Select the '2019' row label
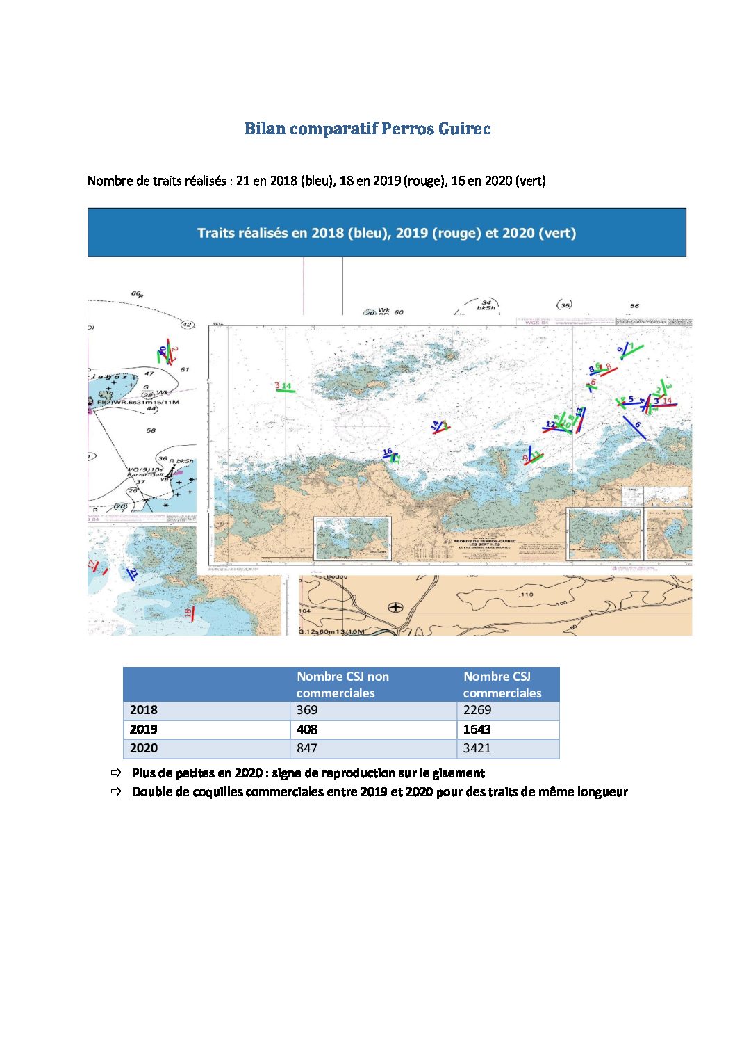 143,729
